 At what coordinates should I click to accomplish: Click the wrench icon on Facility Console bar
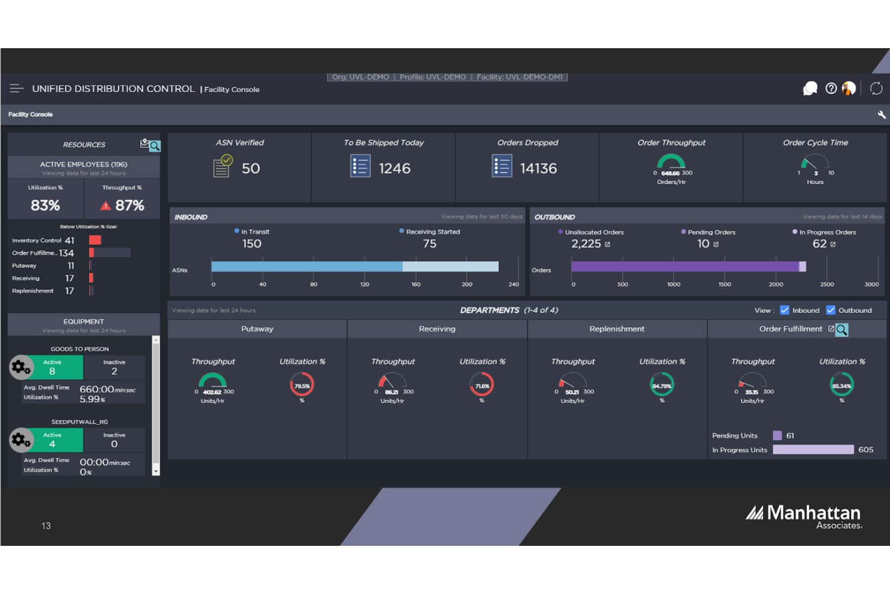click(881, 114)
